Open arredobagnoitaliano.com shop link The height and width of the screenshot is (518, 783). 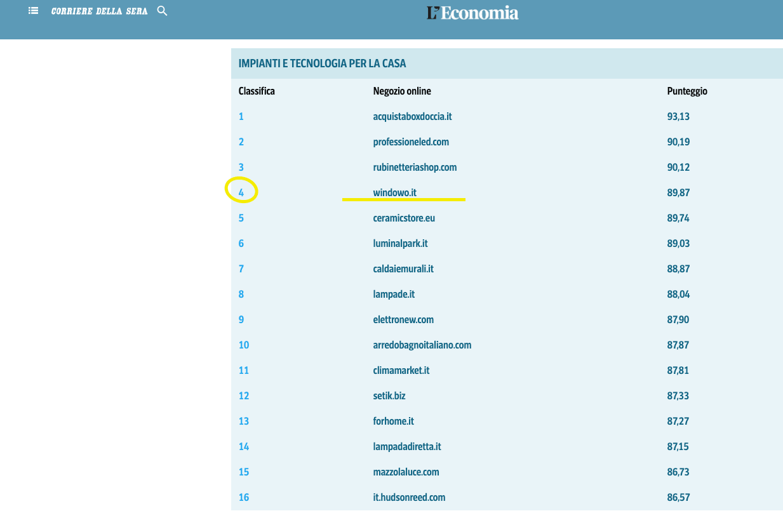tap(422, 345)
